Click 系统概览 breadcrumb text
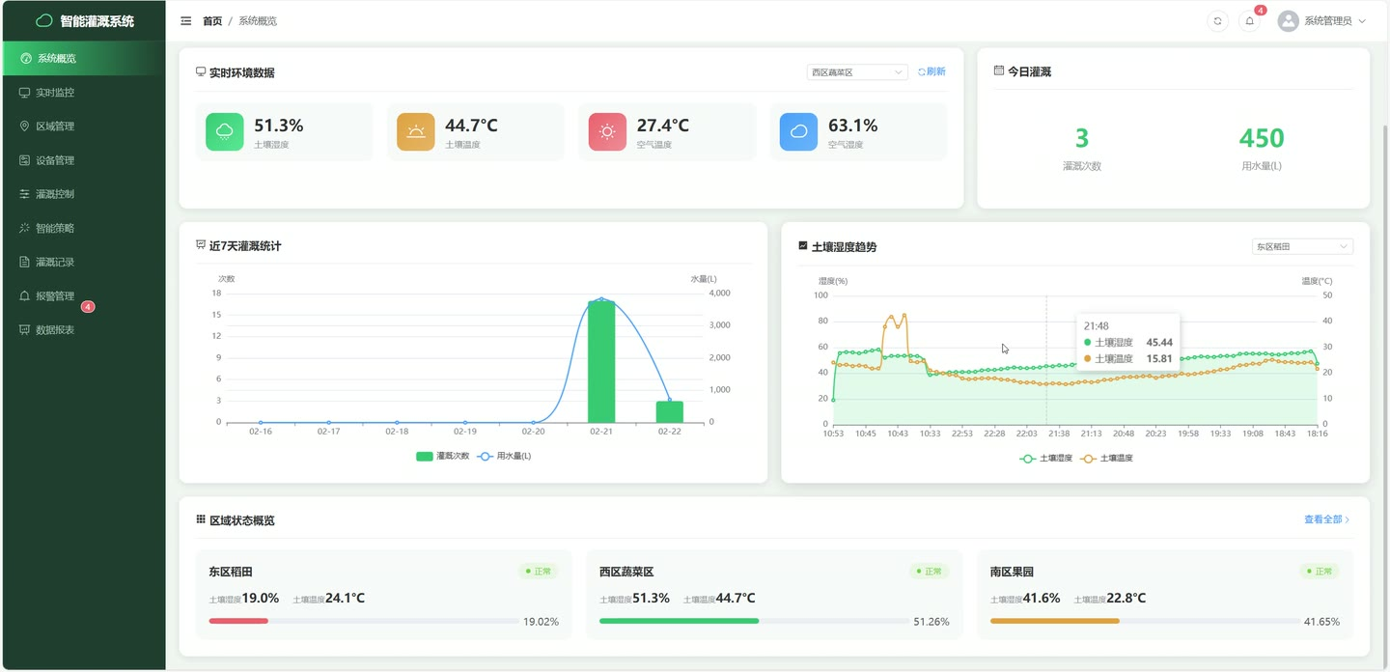Viewport: 1390px width, 672px height. point(258,20)
